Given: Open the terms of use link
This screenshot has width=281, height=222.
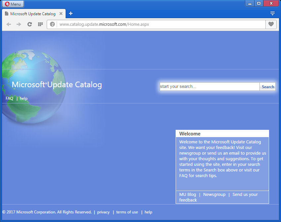Looking at the screenshot, I should pyautogui.click(x=127, y=212).
